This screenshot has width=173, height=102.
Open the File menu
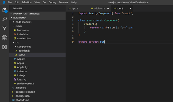[x=10, y=2]
